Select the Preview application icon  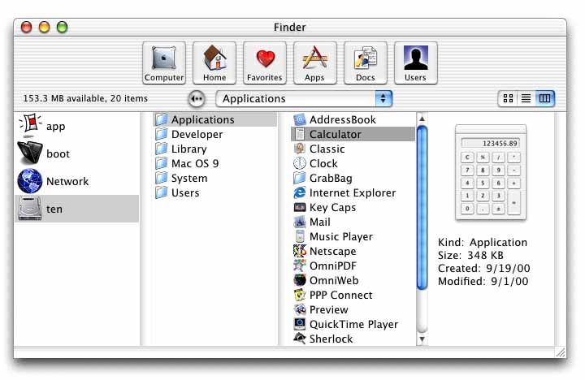click(300, 309)
